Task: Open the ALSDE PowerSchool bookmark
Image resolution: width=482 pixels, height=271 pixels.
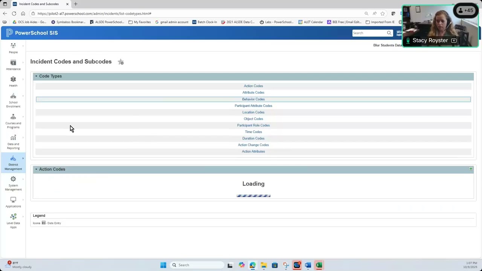Action: click(x=107, y=22)
